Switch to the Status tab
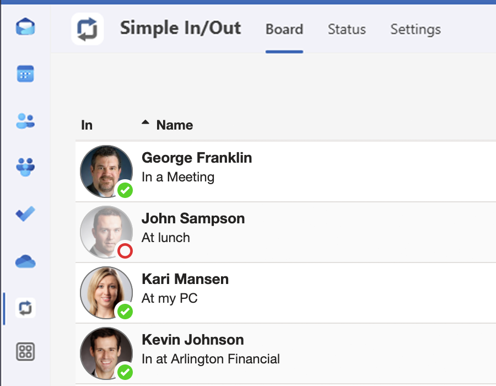 click(x=347, y=30)
